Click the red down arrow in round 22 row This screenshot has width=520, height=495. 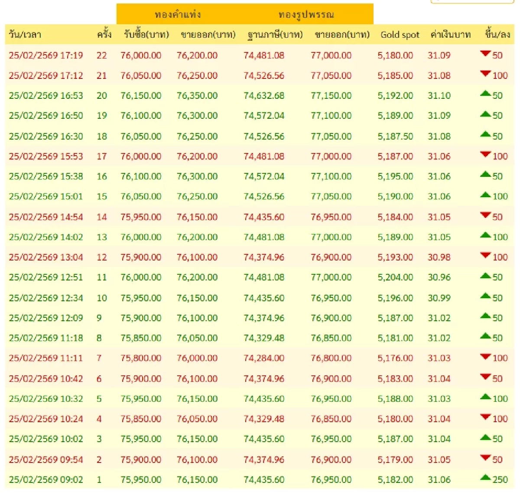tap(485, 54)
